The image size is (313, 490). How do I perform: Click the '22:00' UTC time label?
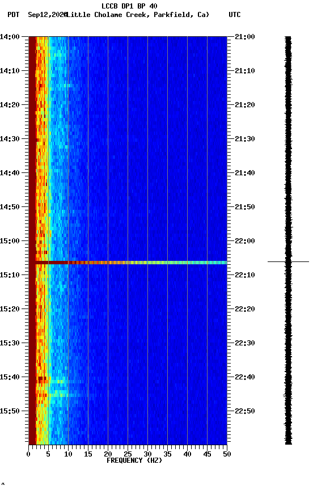245,241
